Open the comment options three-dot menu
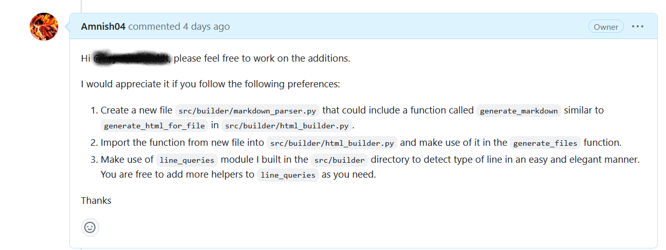666x250 pixels. 637,27
